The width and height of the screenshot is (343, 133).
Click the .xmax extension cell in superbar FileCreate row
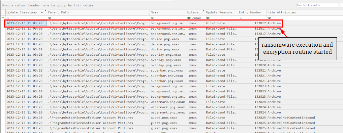[x=195, y=71]
